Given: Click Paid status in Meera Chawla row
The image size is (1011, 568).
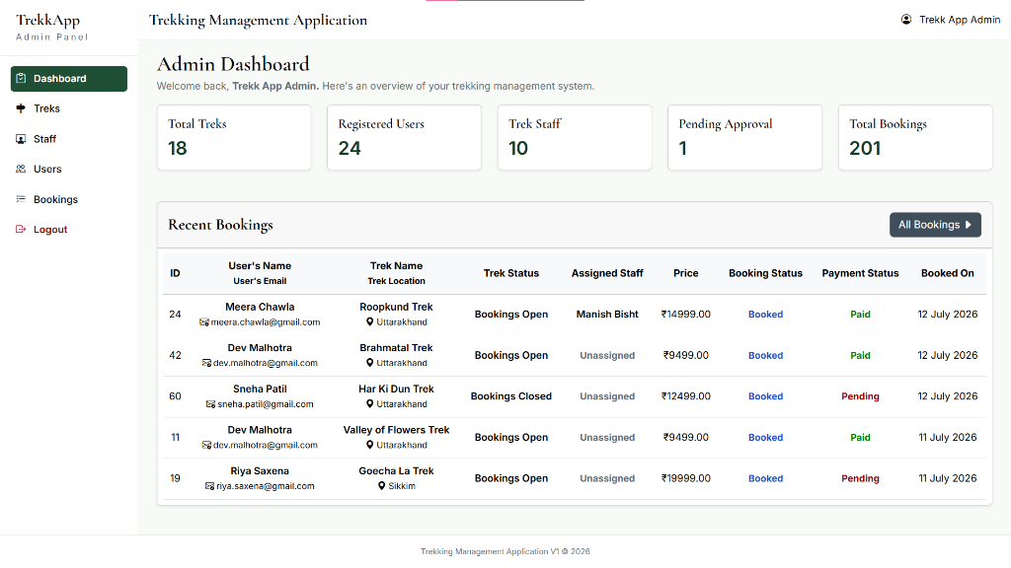Looking at the screenshot, I should [860, 315].
